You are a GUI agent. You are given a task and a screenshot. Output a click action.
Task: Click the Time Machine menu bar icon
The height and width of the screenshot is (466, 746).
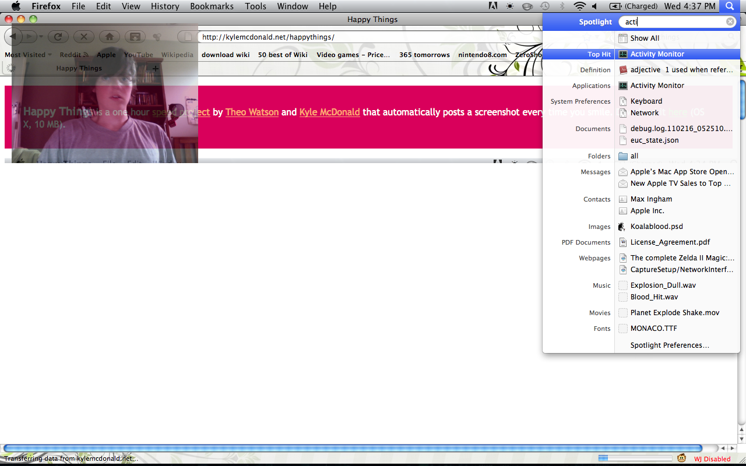coord(544,6)
